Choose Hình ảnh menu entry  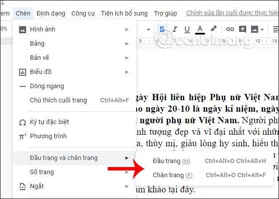click(x=75, y=29)
